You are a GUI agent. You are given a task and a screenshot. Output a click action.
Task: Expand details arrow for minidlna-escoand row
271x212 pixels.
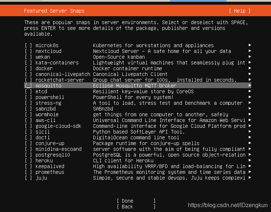pos(250,149)
